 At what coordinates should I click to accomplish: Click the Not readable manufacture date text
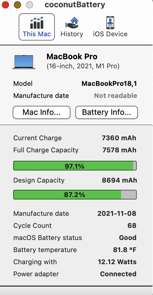(115, 96)
